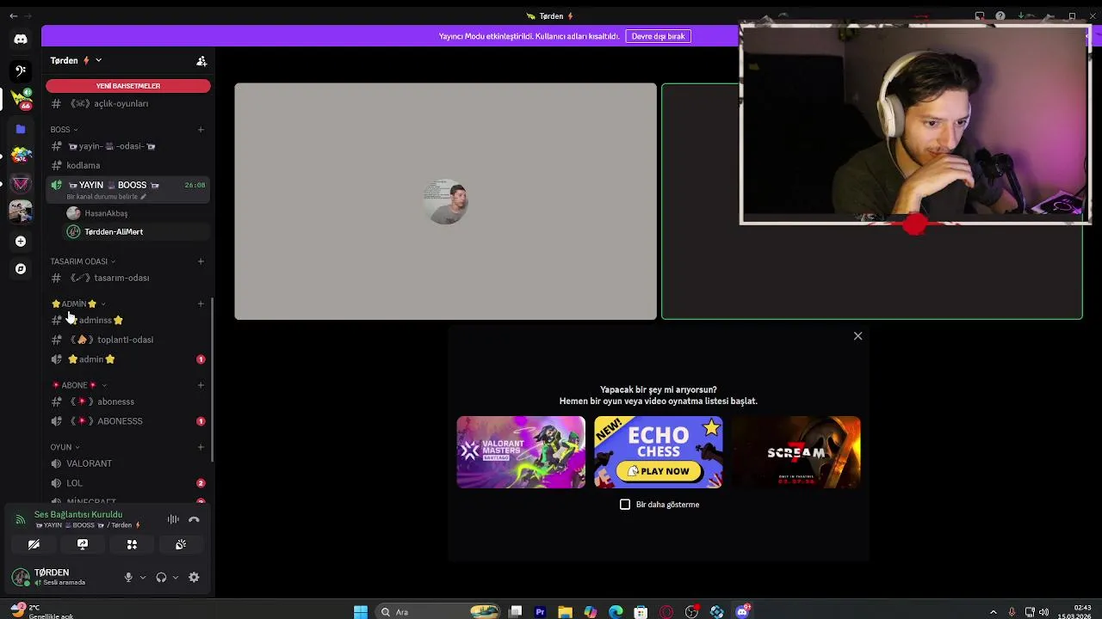Start screen share from the voice panel
The width and height of the screenshot is (1102, 619).
(x=83, y=544)
